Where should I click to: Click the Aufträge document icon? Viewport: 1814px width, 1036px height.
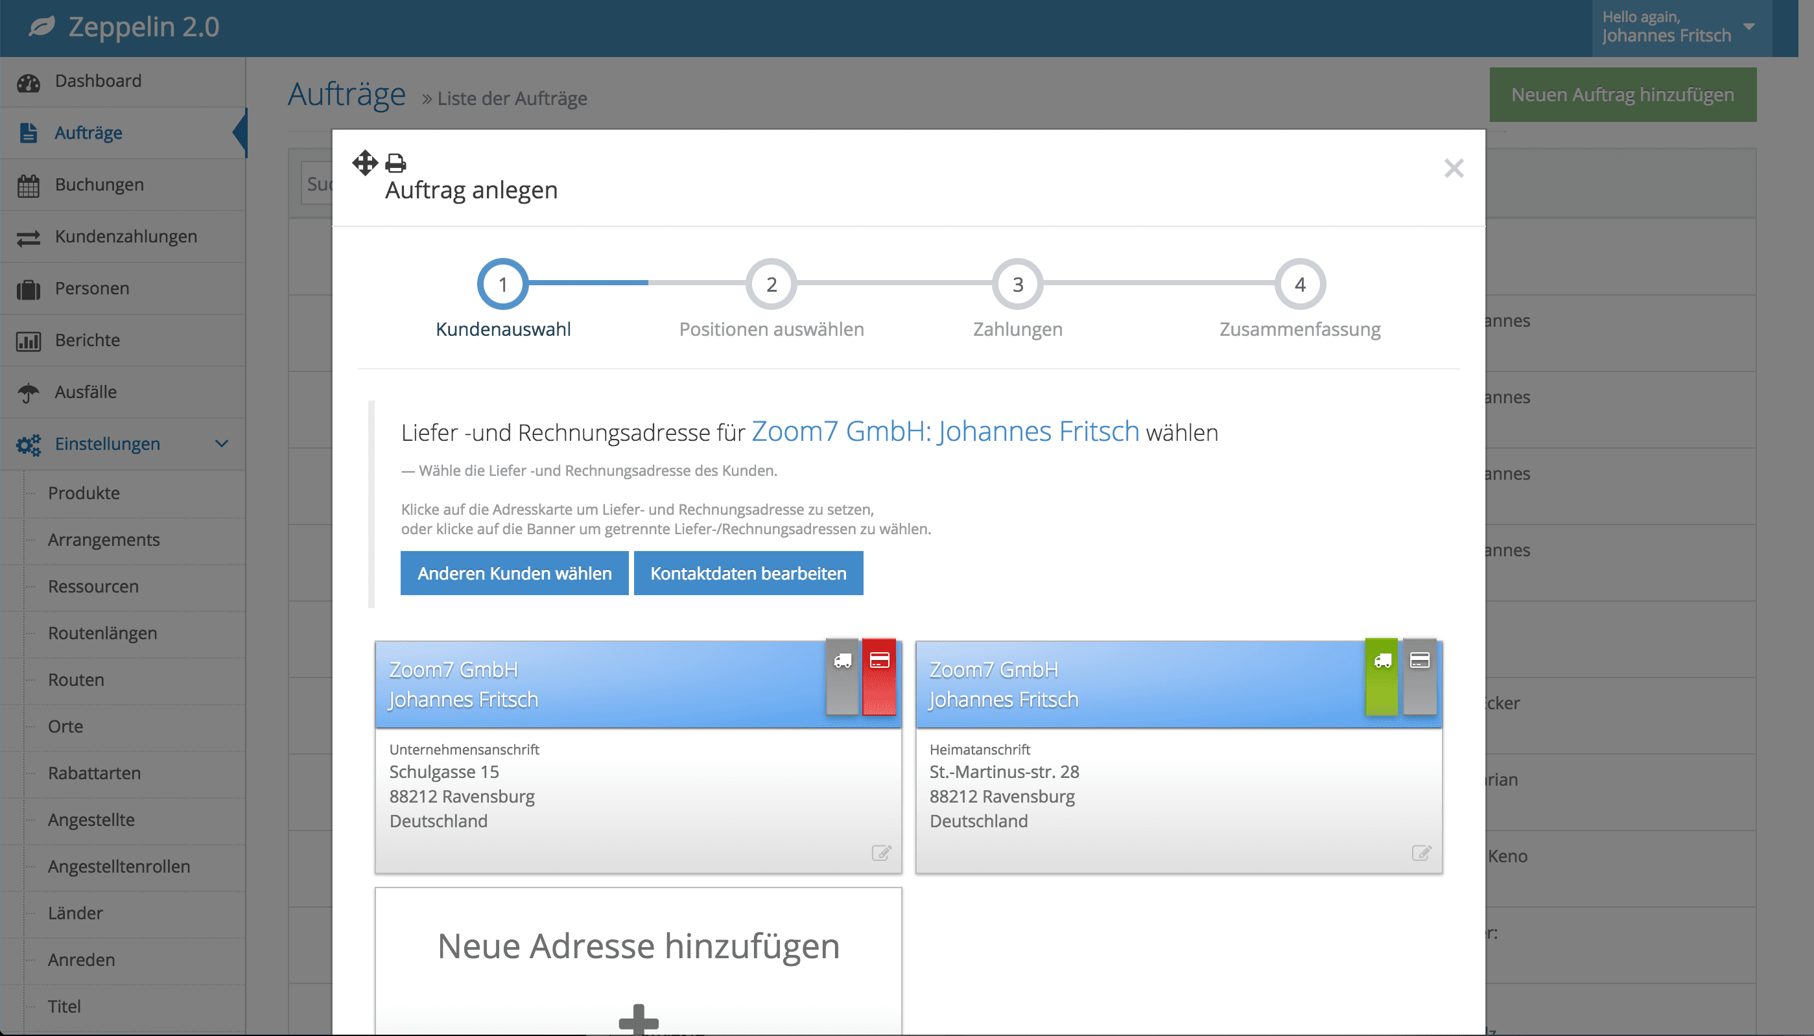(x=29, y=133)
